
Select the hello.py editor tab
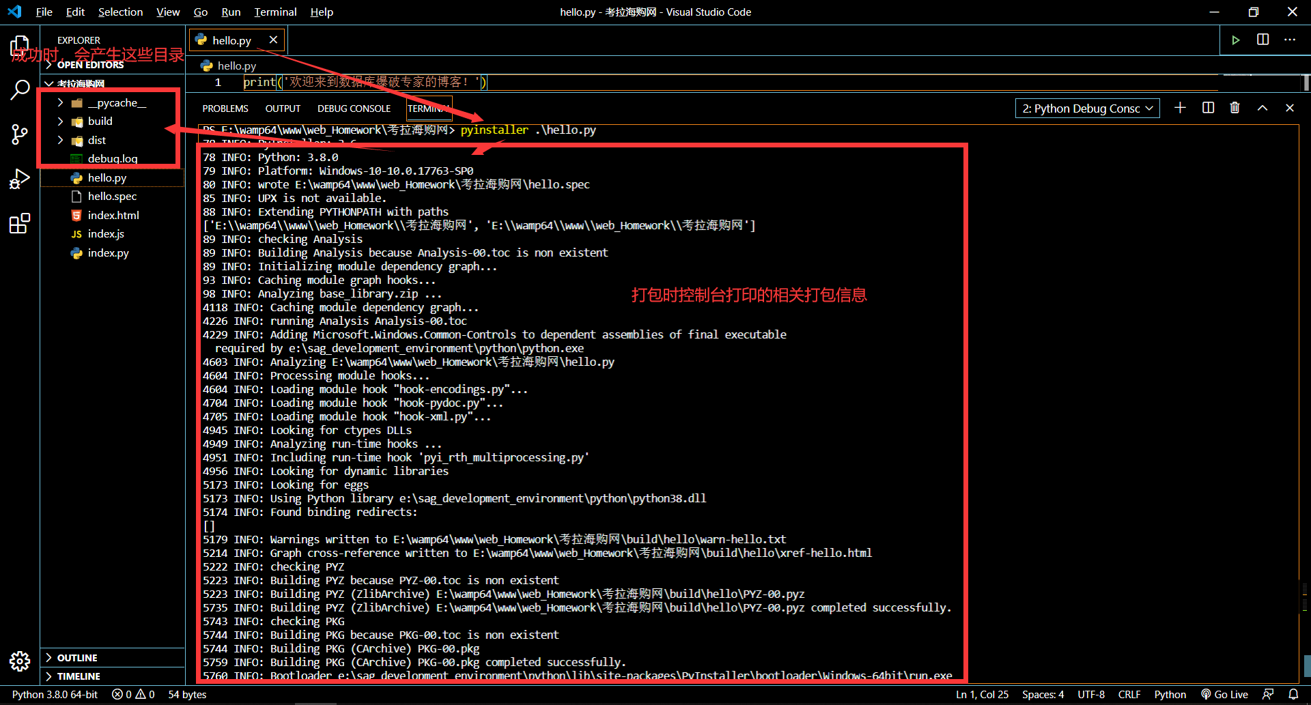coord(236,40)
